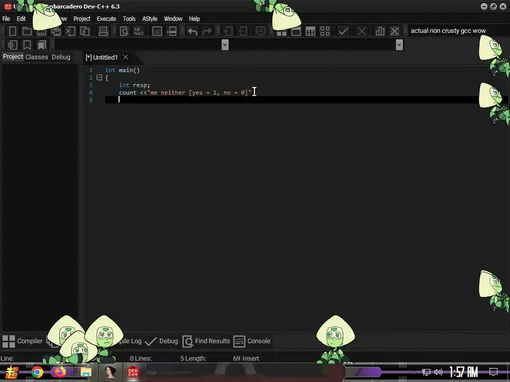This screenshot has height=382, width=510.
Task: Open the Project menu
Action: (82, 18)
